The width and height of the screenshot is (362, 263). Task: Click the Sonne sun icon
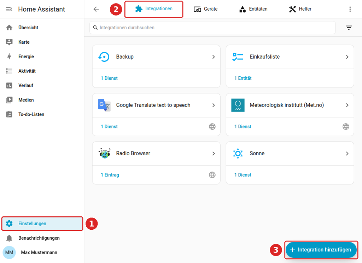point(238,153)
